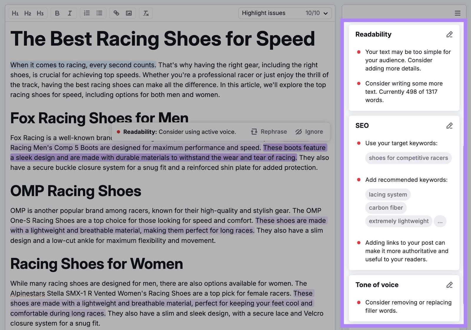
Task: Toggle italic formatting
Action: click(x=69, y=13)
